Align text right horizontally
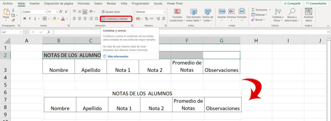The image size is (331, 121). pyautogui.click(x=85, y=18)
